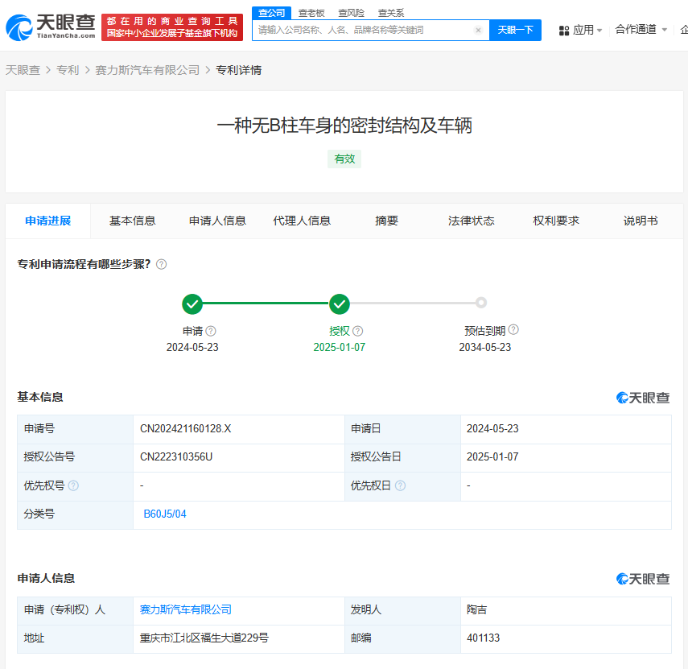Click help icon beside 专利申请流程有哪些步骤
Screen dimensions: 688x669
pyautogui.click(x=161, y=264)
